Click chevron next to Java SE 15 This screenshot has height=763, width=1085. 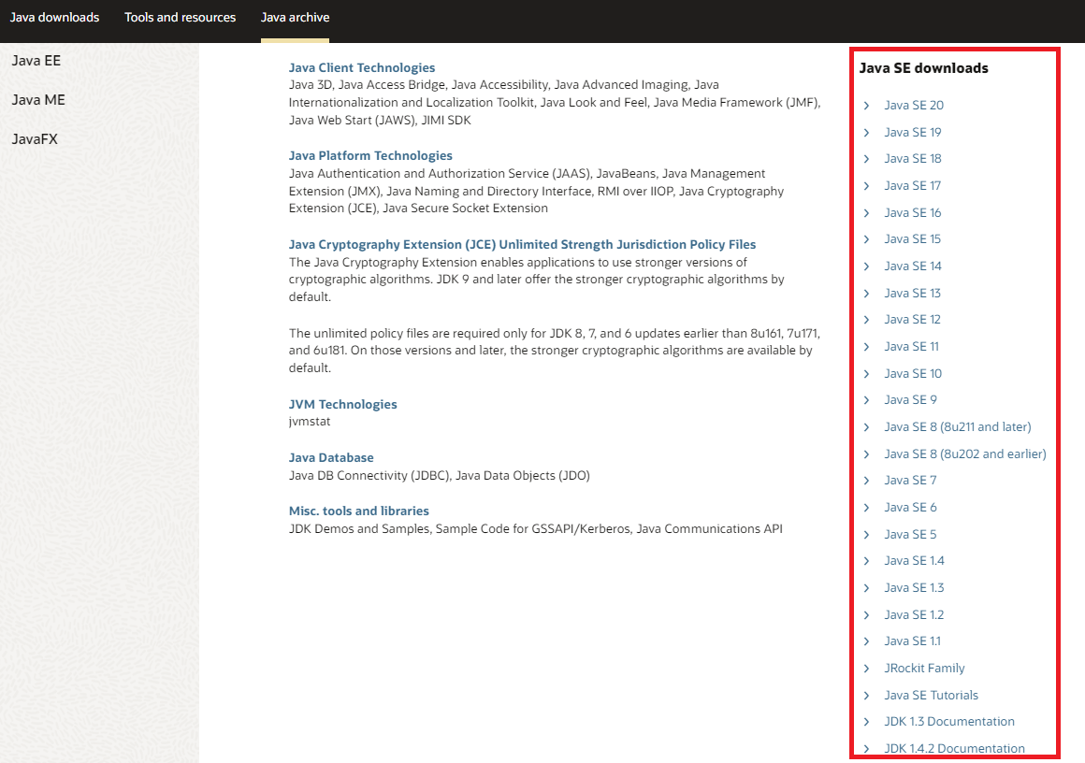pos(866,238)
